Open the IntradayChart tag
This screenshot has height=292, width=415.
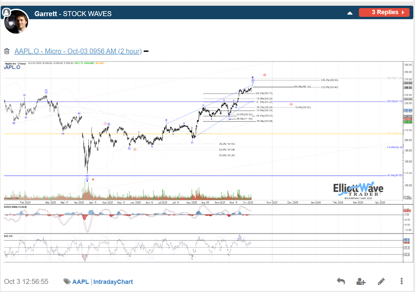113,282
